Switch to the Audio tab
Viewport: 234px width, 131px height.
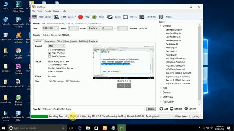pyautogui.click(x=74, y=41)
